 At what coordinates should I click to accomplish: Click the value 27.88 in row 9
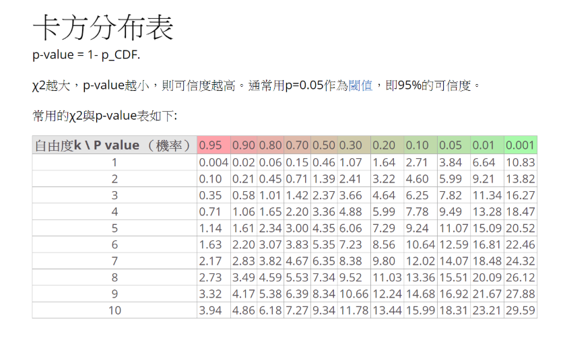coord(520,294)
